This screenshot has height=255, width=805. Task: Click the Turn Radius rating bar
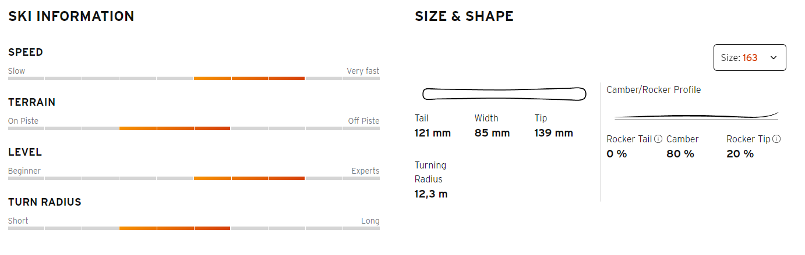click(x=194, y=228)
